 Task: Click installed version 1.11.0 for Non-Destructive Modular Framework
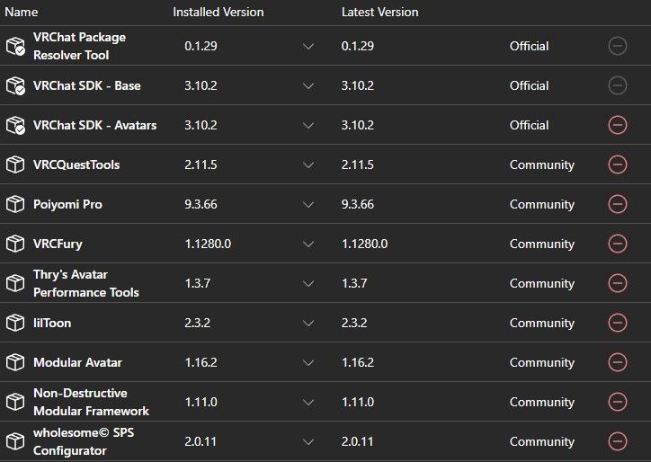click(x=201, y=402)
